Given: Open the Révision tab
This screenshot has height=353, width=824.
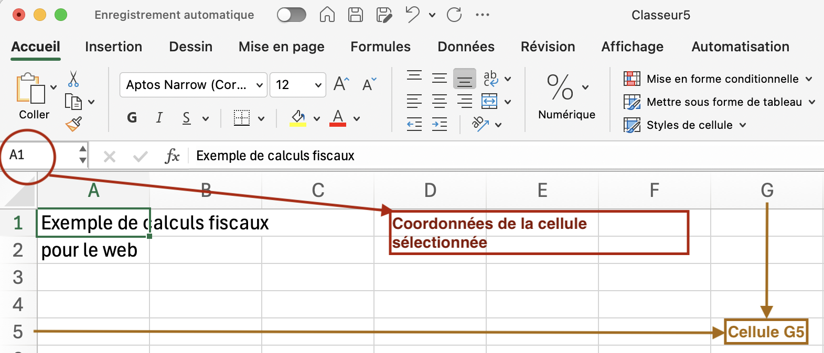Looking at the screenshot, I should (548, 47).
